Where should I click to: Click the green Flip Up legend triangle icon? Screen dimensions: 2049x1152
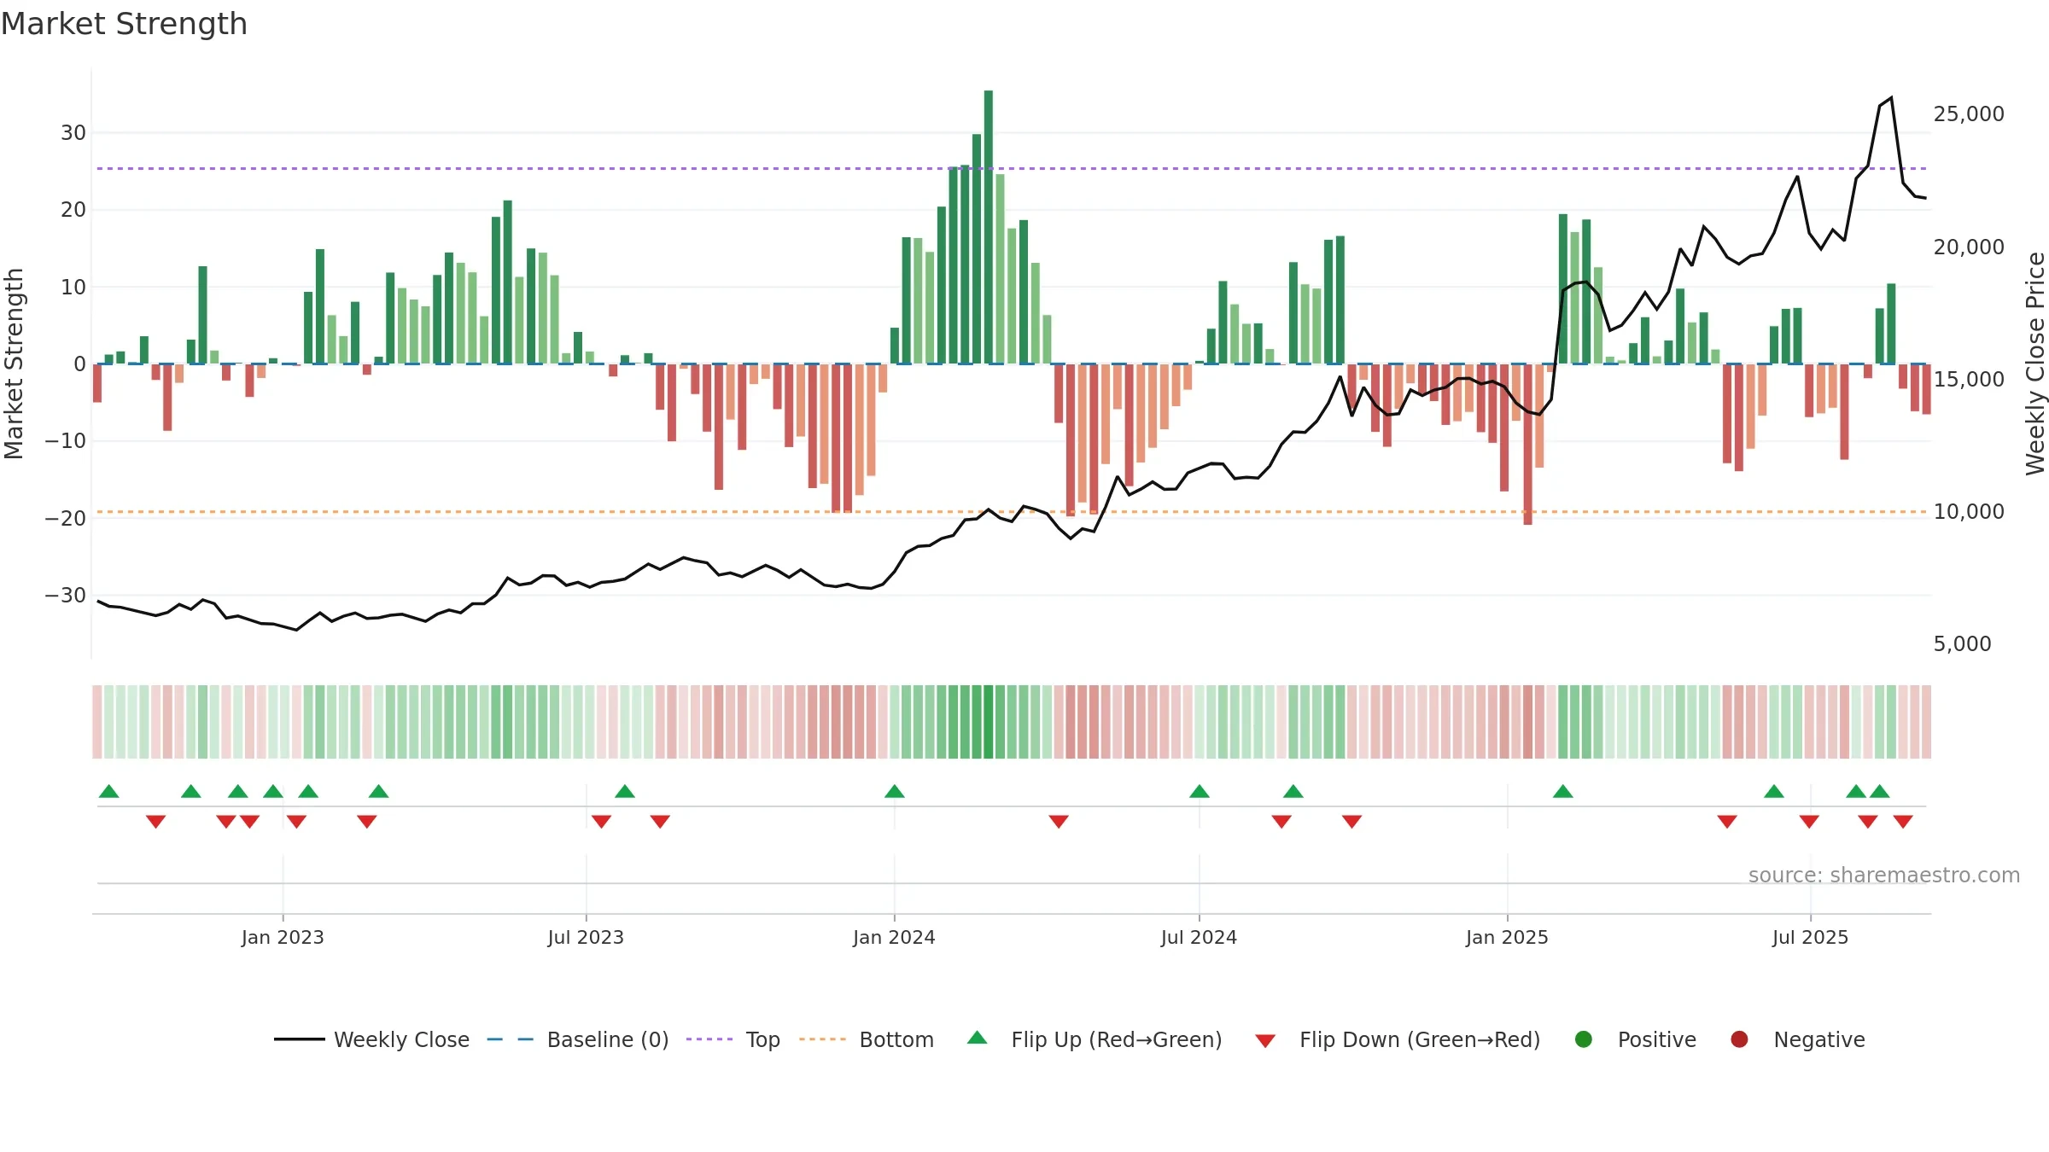tap(978, 1038)
